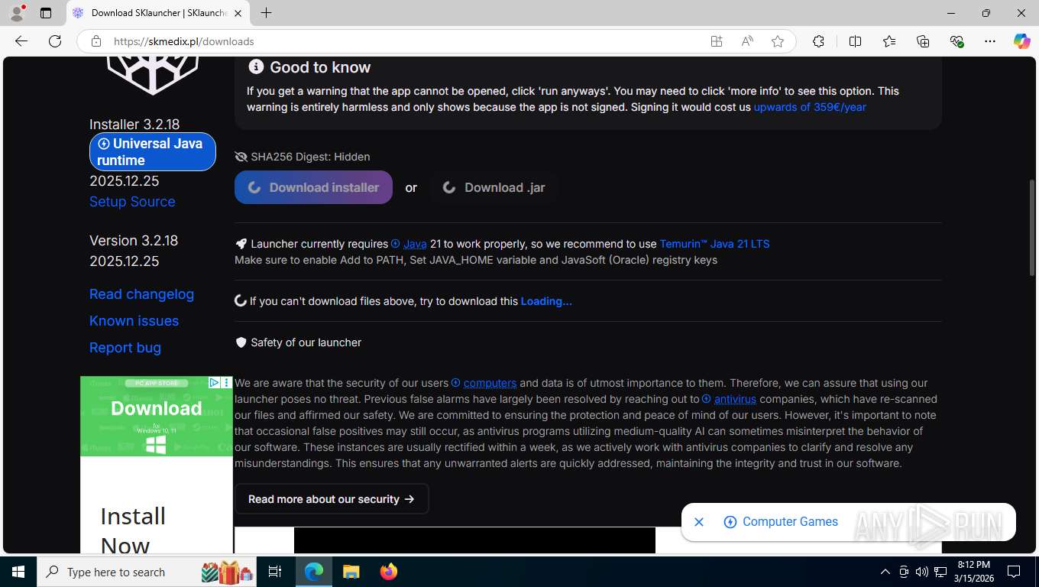This screenshot has width=1039, height=587.
Task: Open Browser essentials heart icon
Action: 956,41
